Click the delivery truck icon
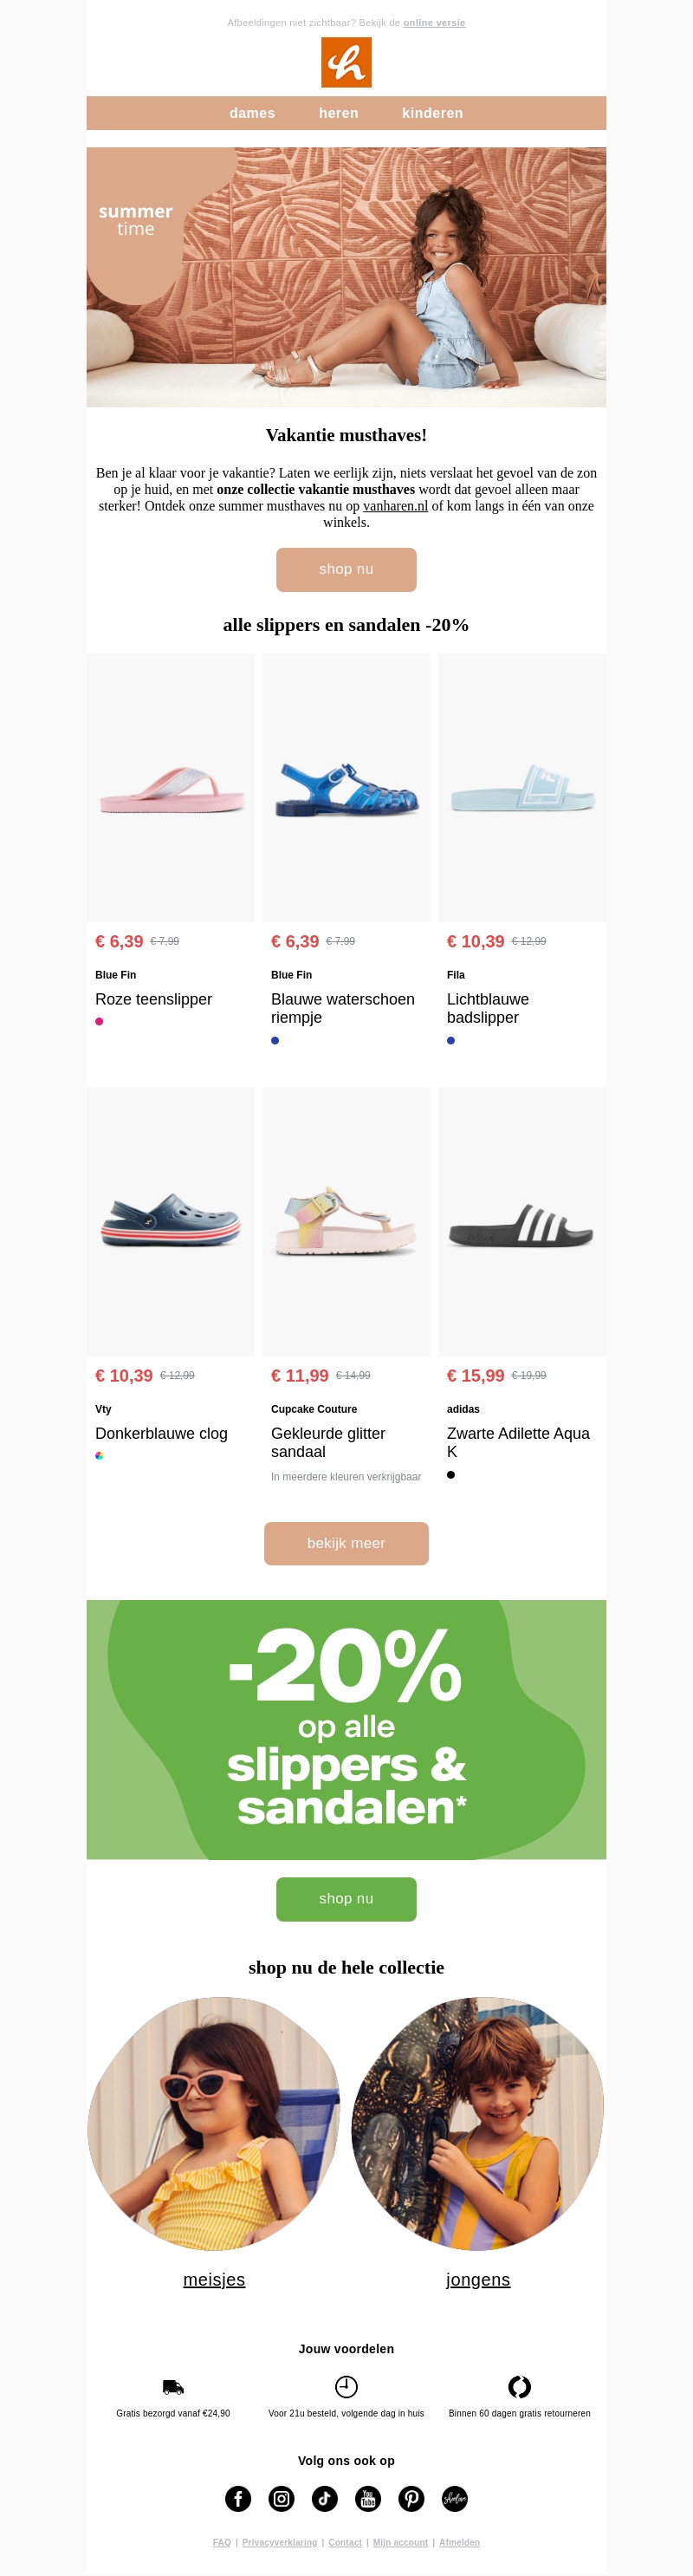The width and height of the screenshot is (693, 2576). [173, 2386]
